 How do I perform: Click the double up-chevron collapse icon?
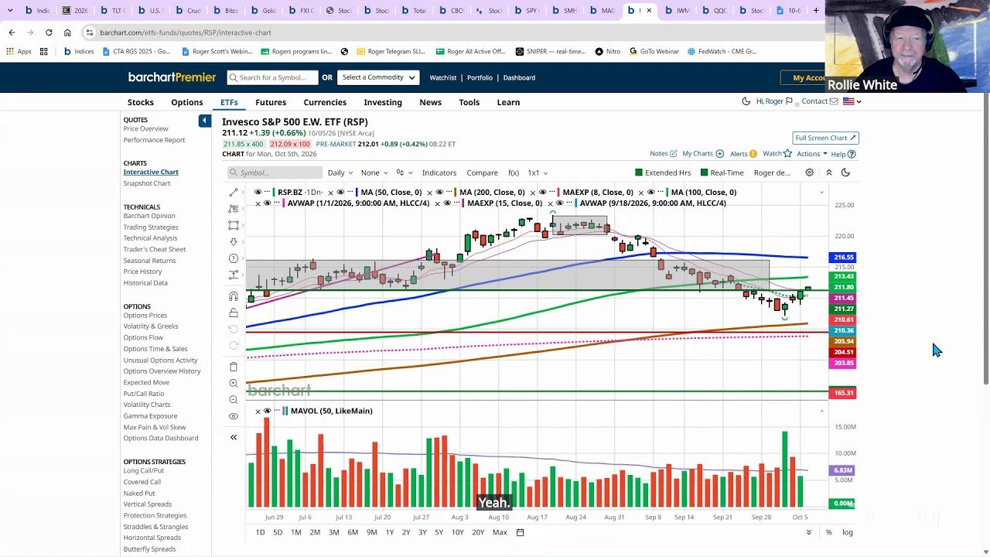[828, 173]
